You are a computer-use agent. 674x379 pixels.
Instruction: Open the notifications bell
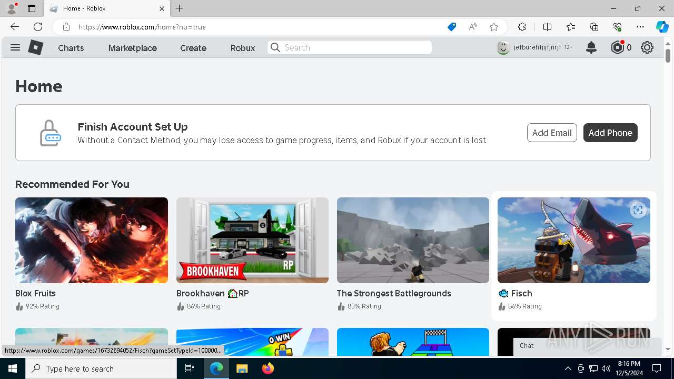click(591, 47)
